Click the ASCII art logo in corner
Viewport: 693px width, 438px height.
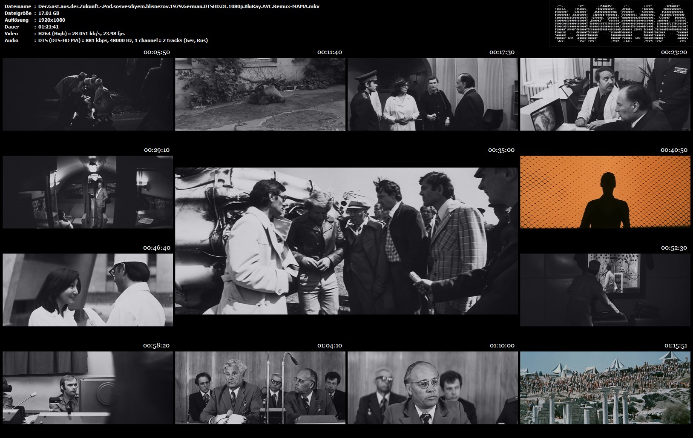(621, 23)
